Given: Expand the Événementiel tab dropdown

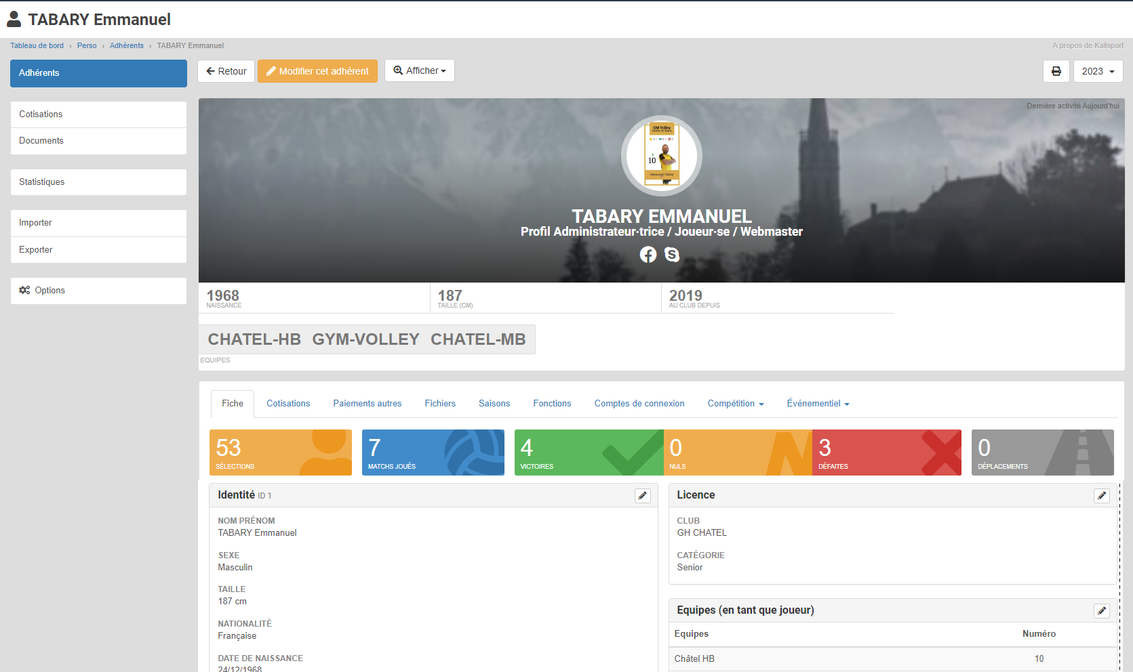Looking at the screenshot, I should [818, 404].
